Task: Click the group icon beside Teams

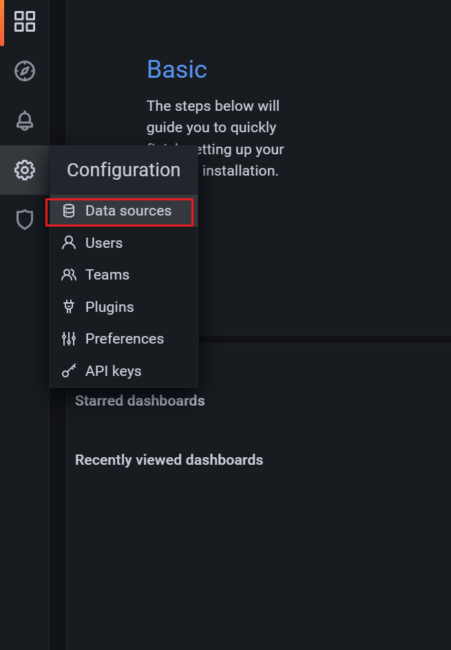Action: 69,275
